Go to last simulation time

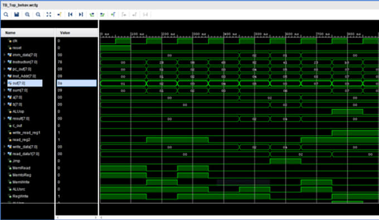(x=81, y=15)
